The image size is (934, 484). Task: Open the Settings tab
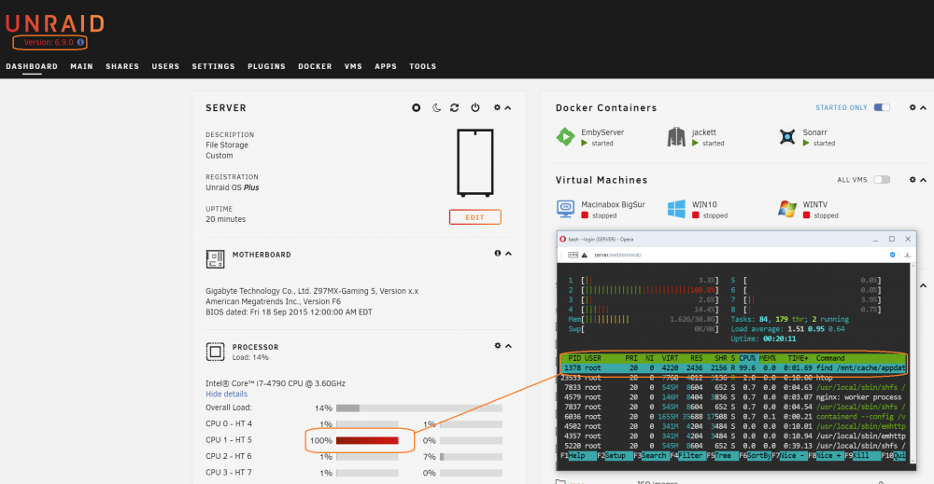(213, 66)
